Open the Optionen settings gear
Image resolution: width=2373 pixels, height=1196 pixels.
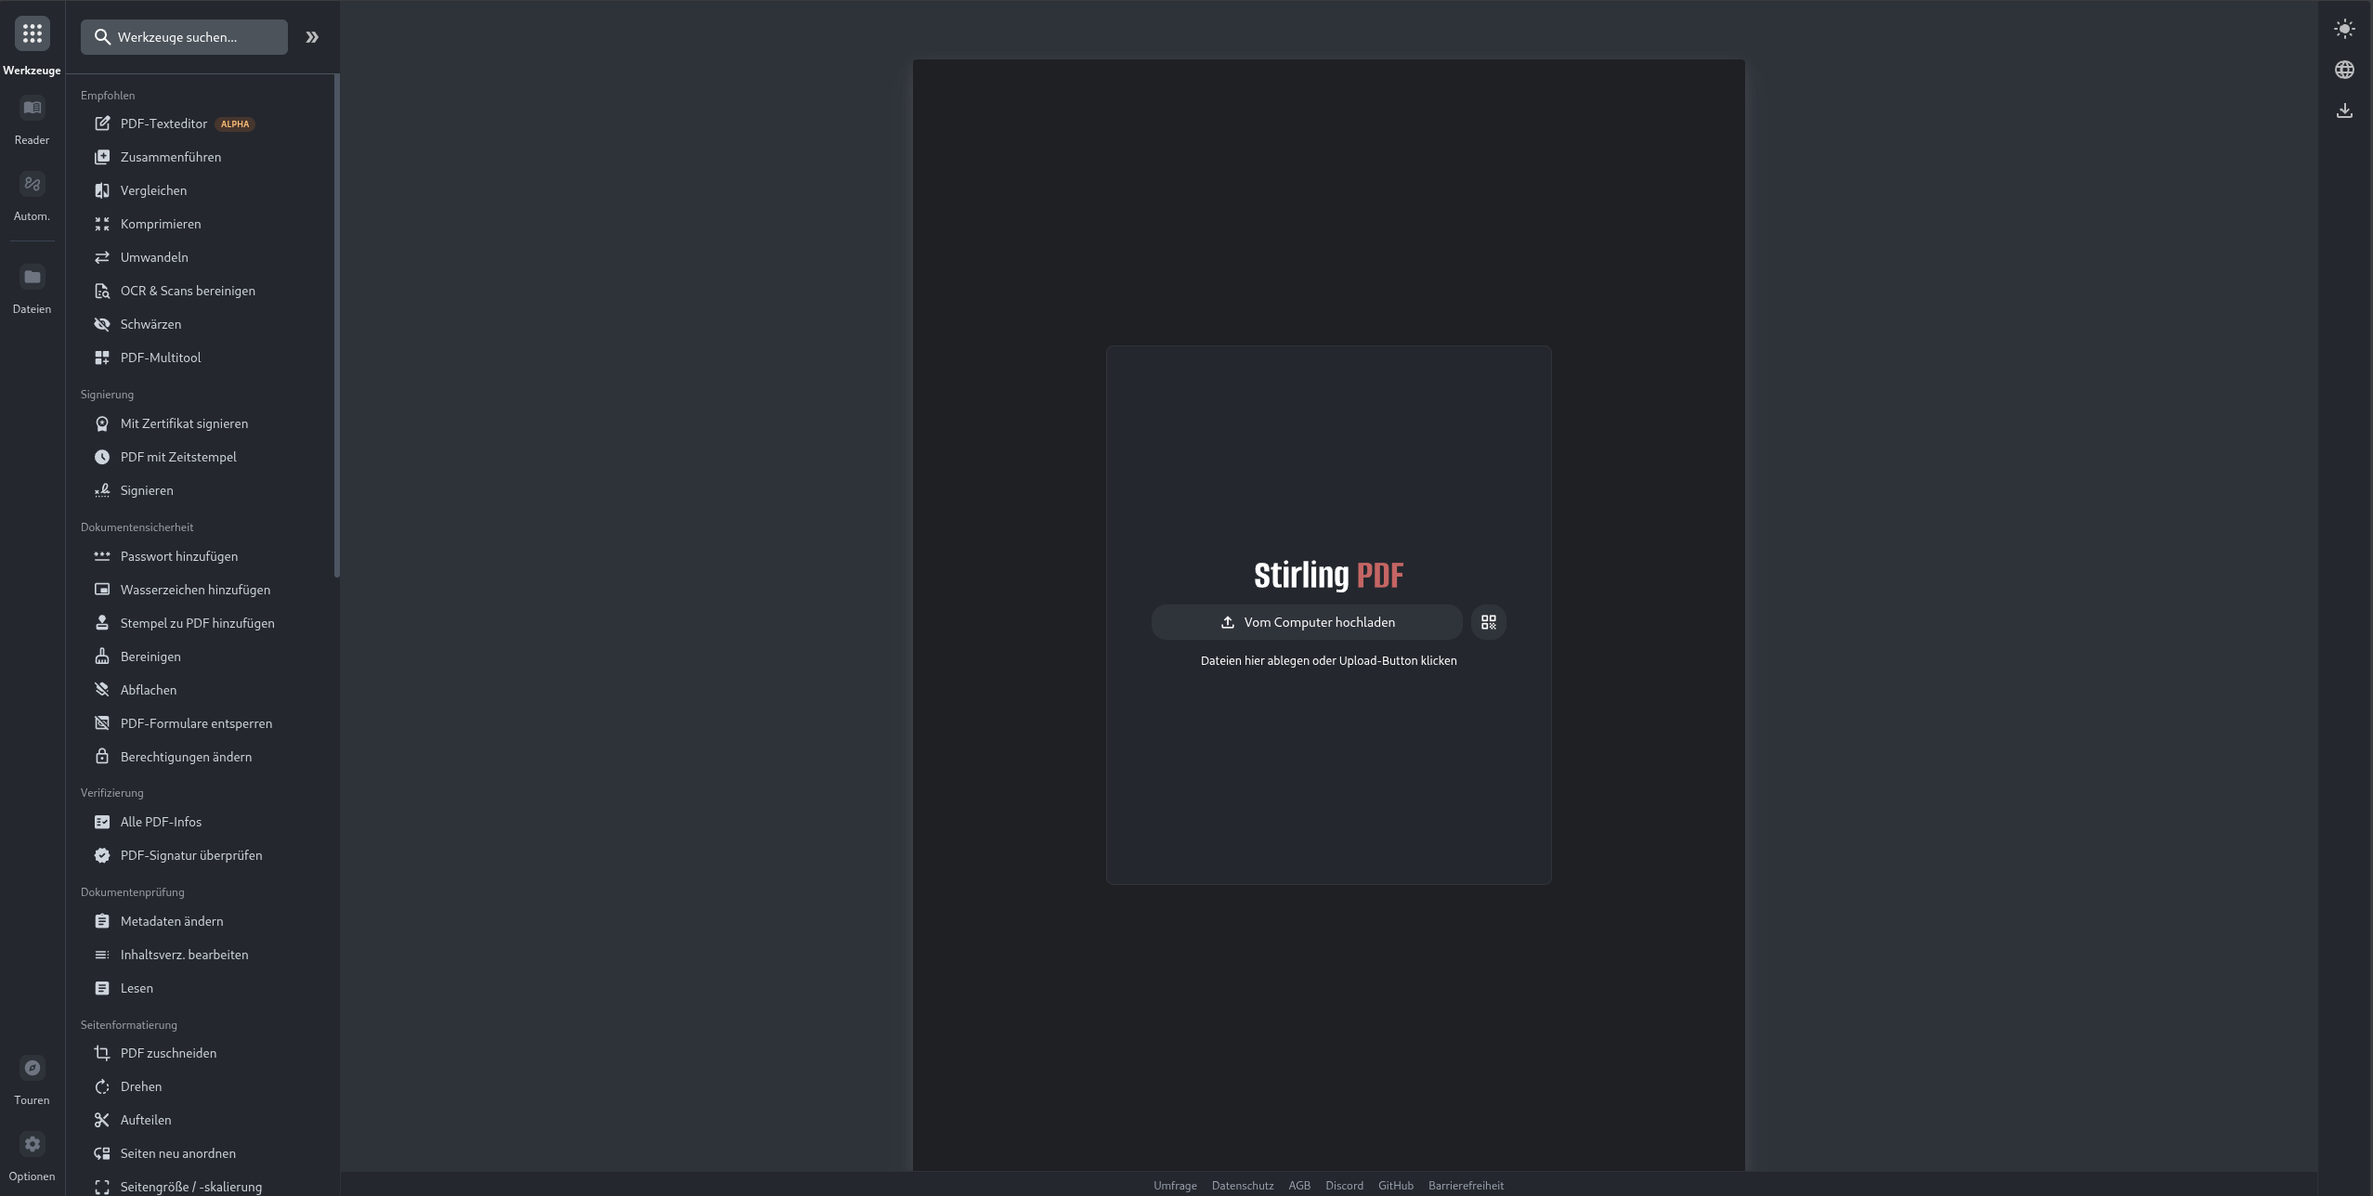(32, 1145)
